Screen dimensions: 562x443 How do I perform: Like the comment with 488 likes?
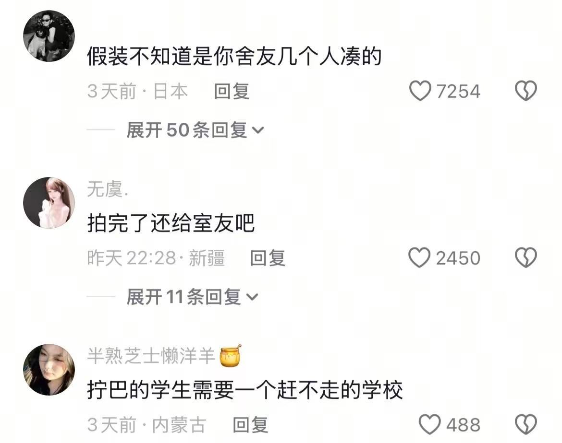tap(430, 424)
